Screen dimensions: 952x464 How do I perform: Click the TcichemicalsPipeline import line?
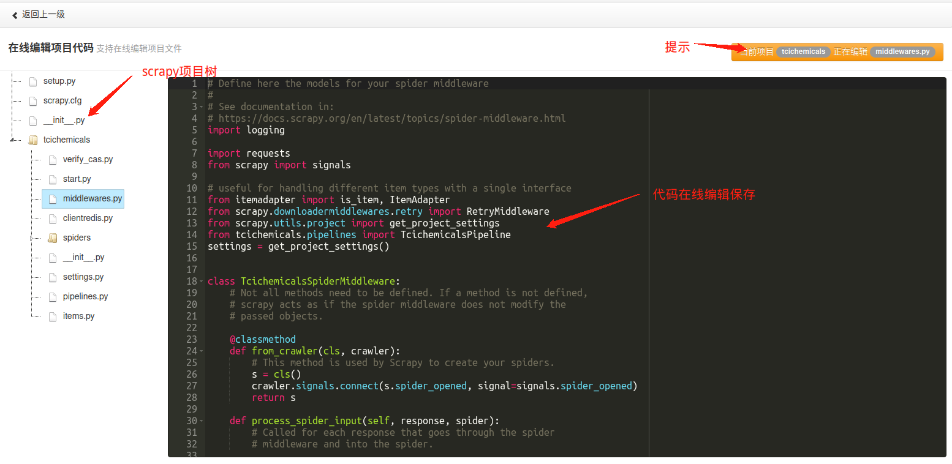359,234
